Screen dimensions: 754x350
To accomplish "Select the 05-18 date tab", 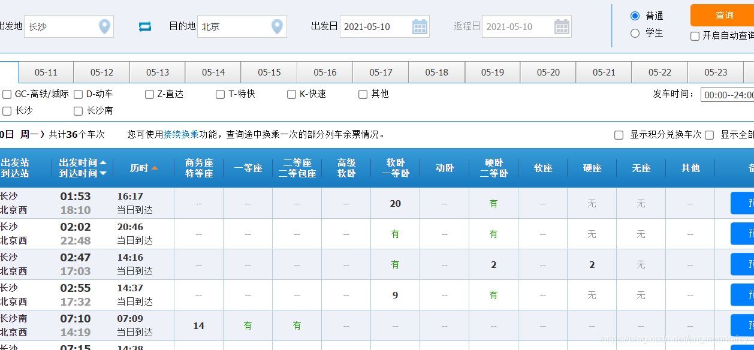I will [436, 73].
